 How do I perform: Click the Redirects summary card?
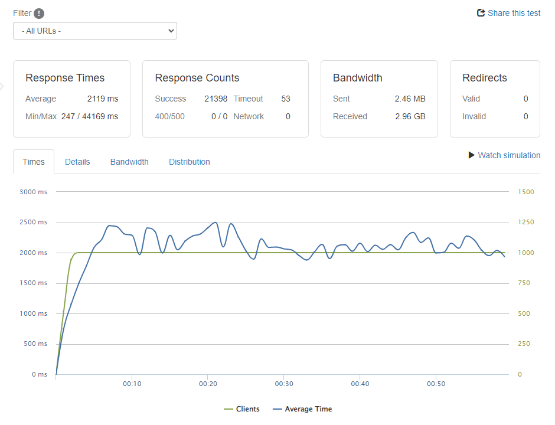(x=495, y=99)
